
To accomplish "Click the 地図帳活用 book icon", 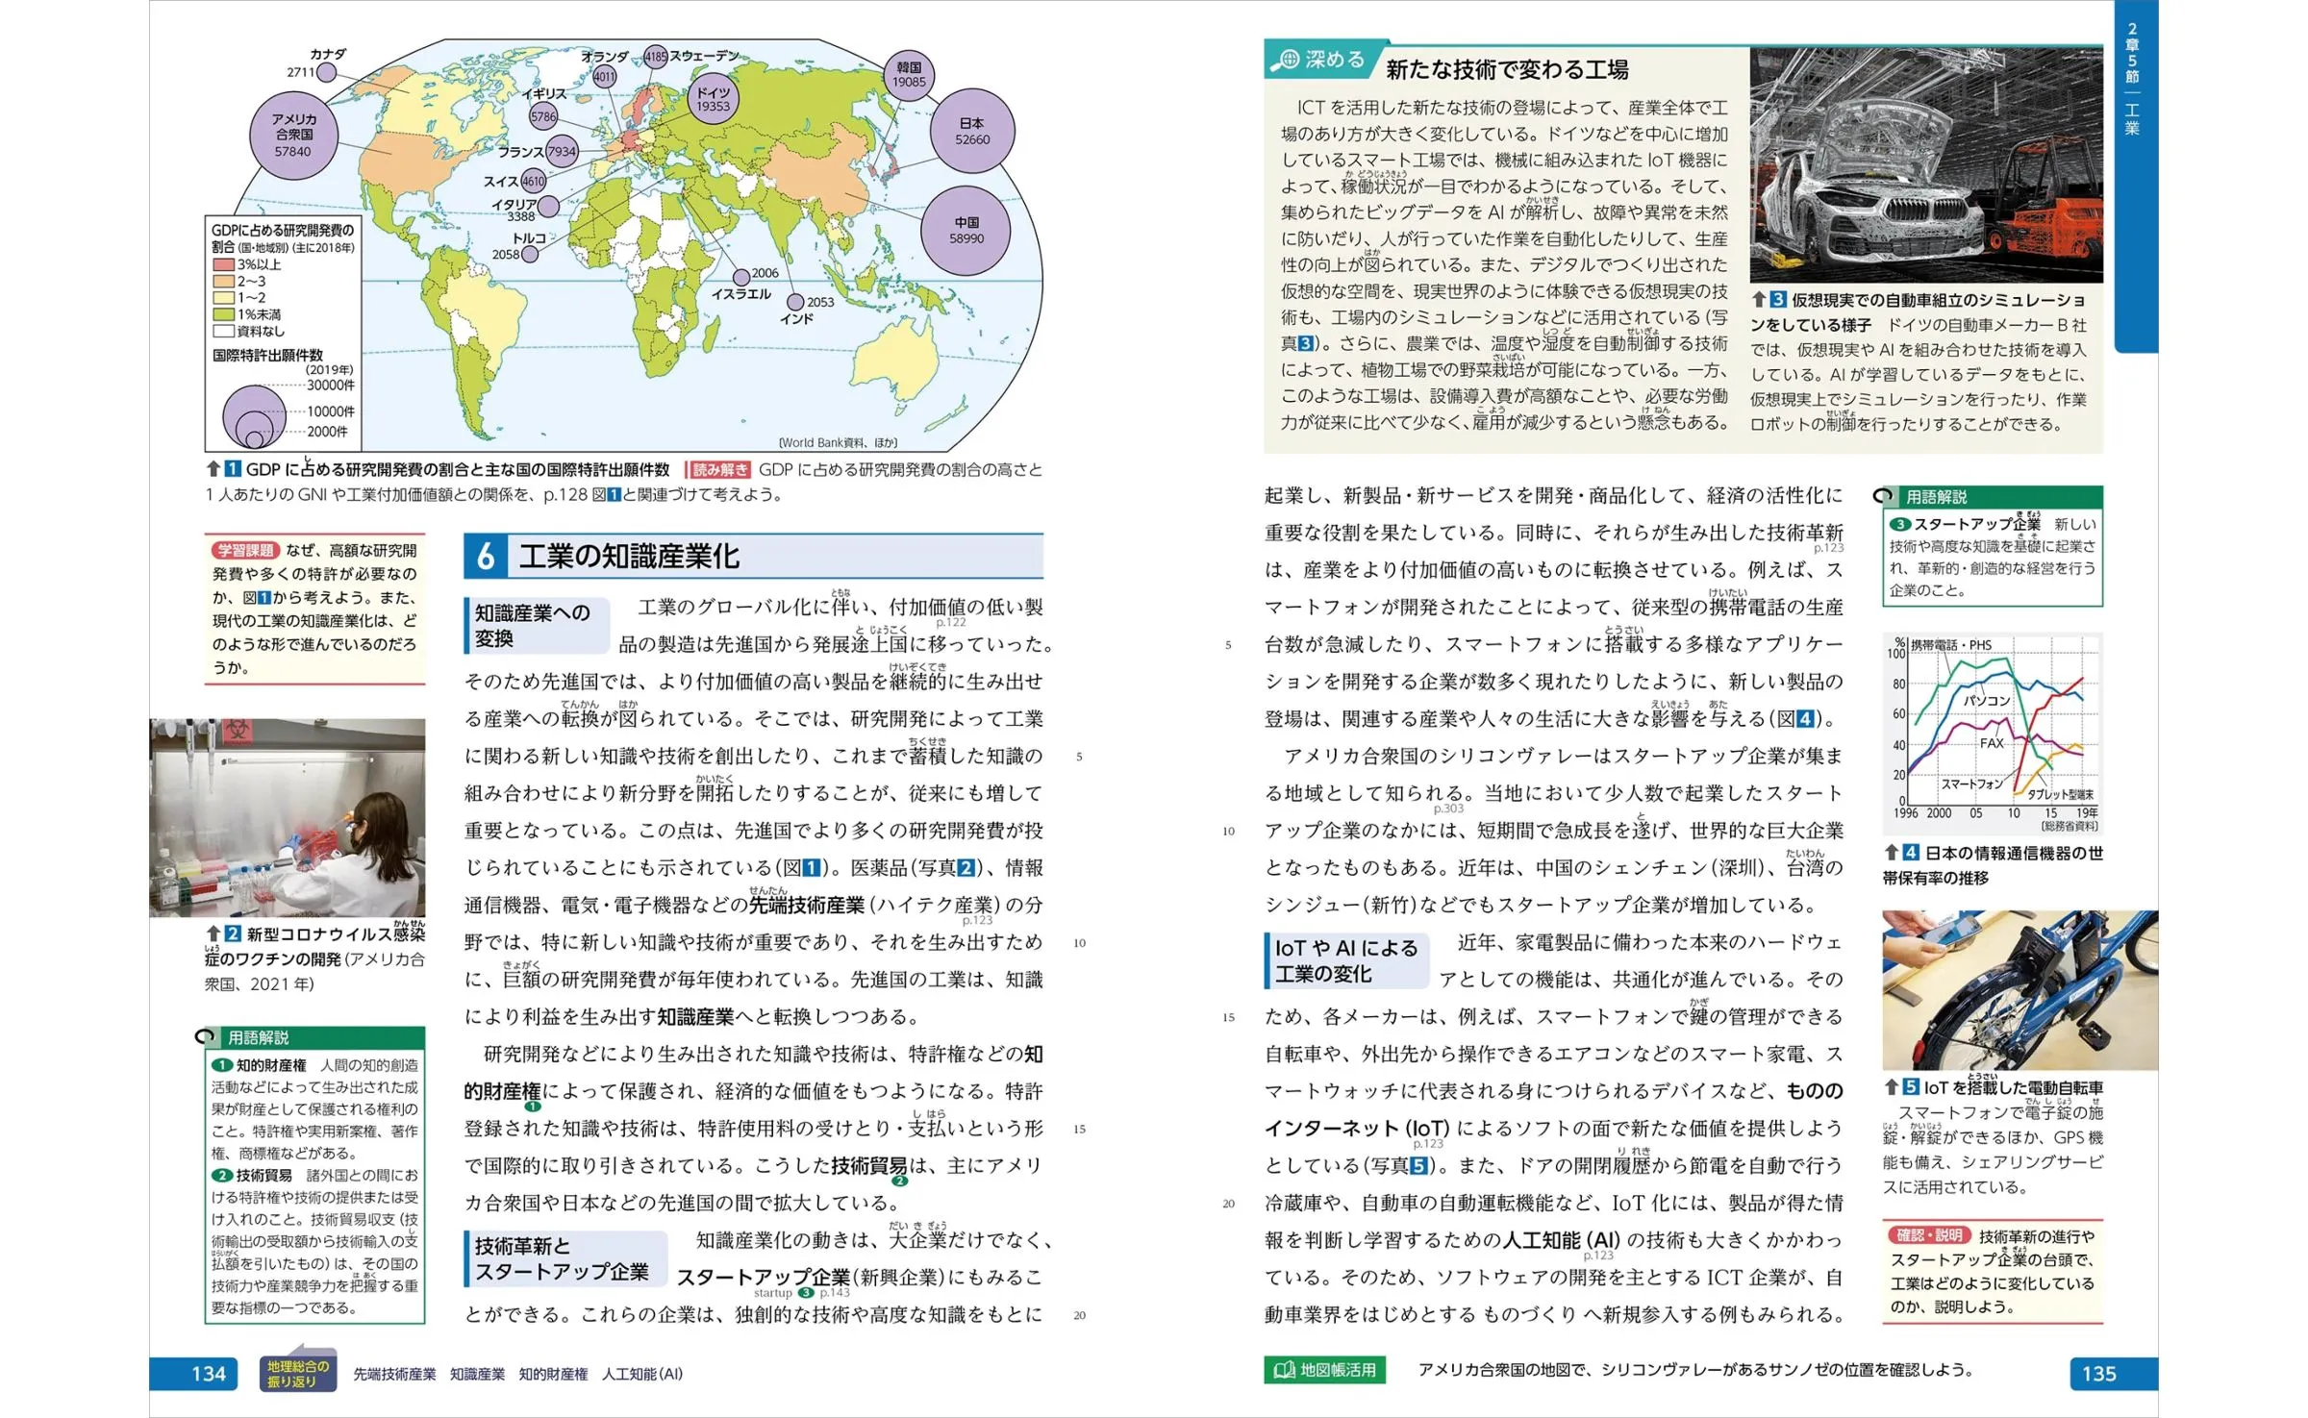I will 1284,1370.
